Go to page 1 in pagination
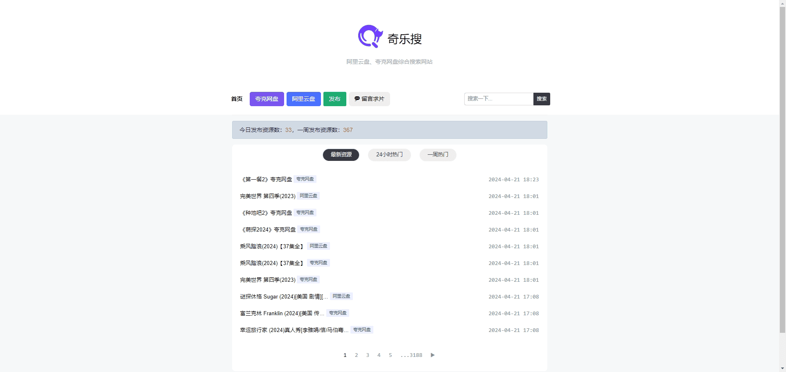 [x=345, y=355]
